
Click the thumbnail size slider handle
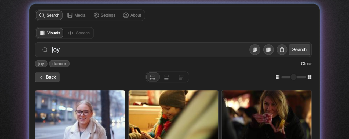coord(293,77)
